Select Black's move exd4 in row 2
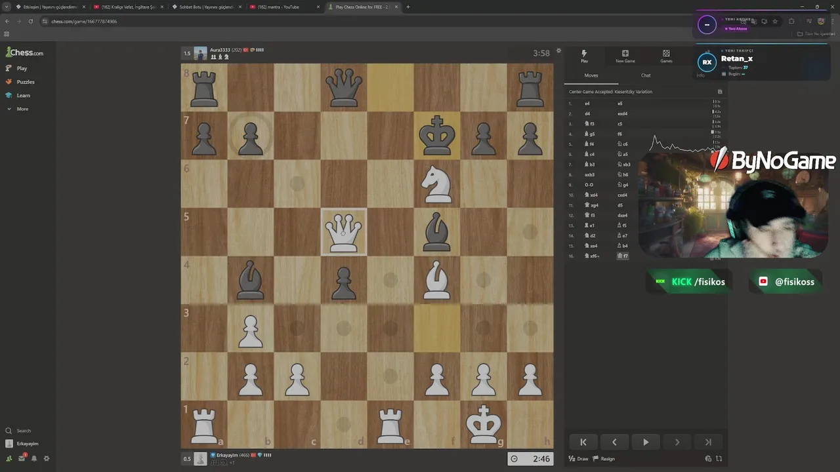840x472 pixels. point(623,113)
